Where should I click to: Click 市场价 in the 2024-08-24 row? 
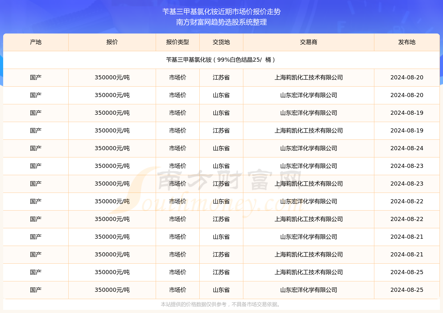coord(178,148)
